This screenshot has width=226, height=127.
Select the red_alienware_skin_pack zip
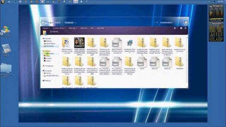pyautogui.click(x=129, y=62)
